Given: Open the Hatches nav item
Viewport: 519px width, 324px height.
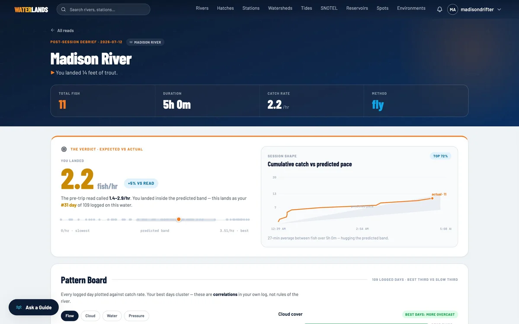Looking at the screenshot, I should point(225,8).
